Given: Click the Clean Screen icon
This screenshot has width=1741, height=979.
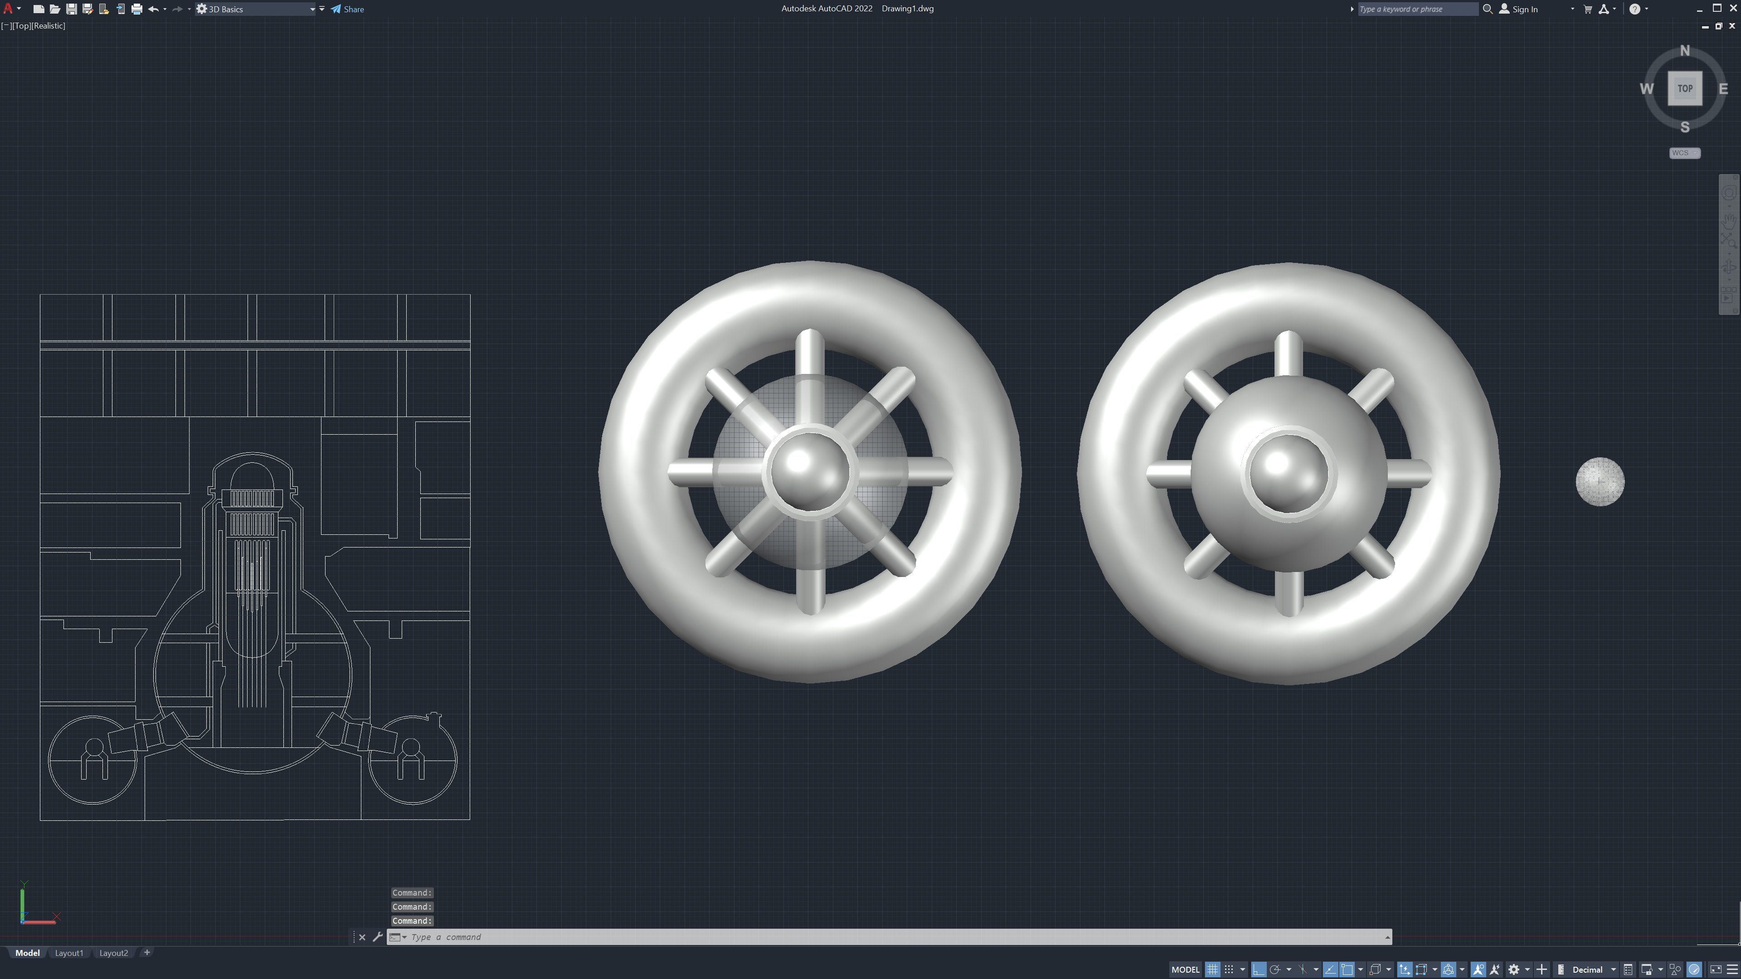Looking at the screenshot, I should pos(1715,969).
